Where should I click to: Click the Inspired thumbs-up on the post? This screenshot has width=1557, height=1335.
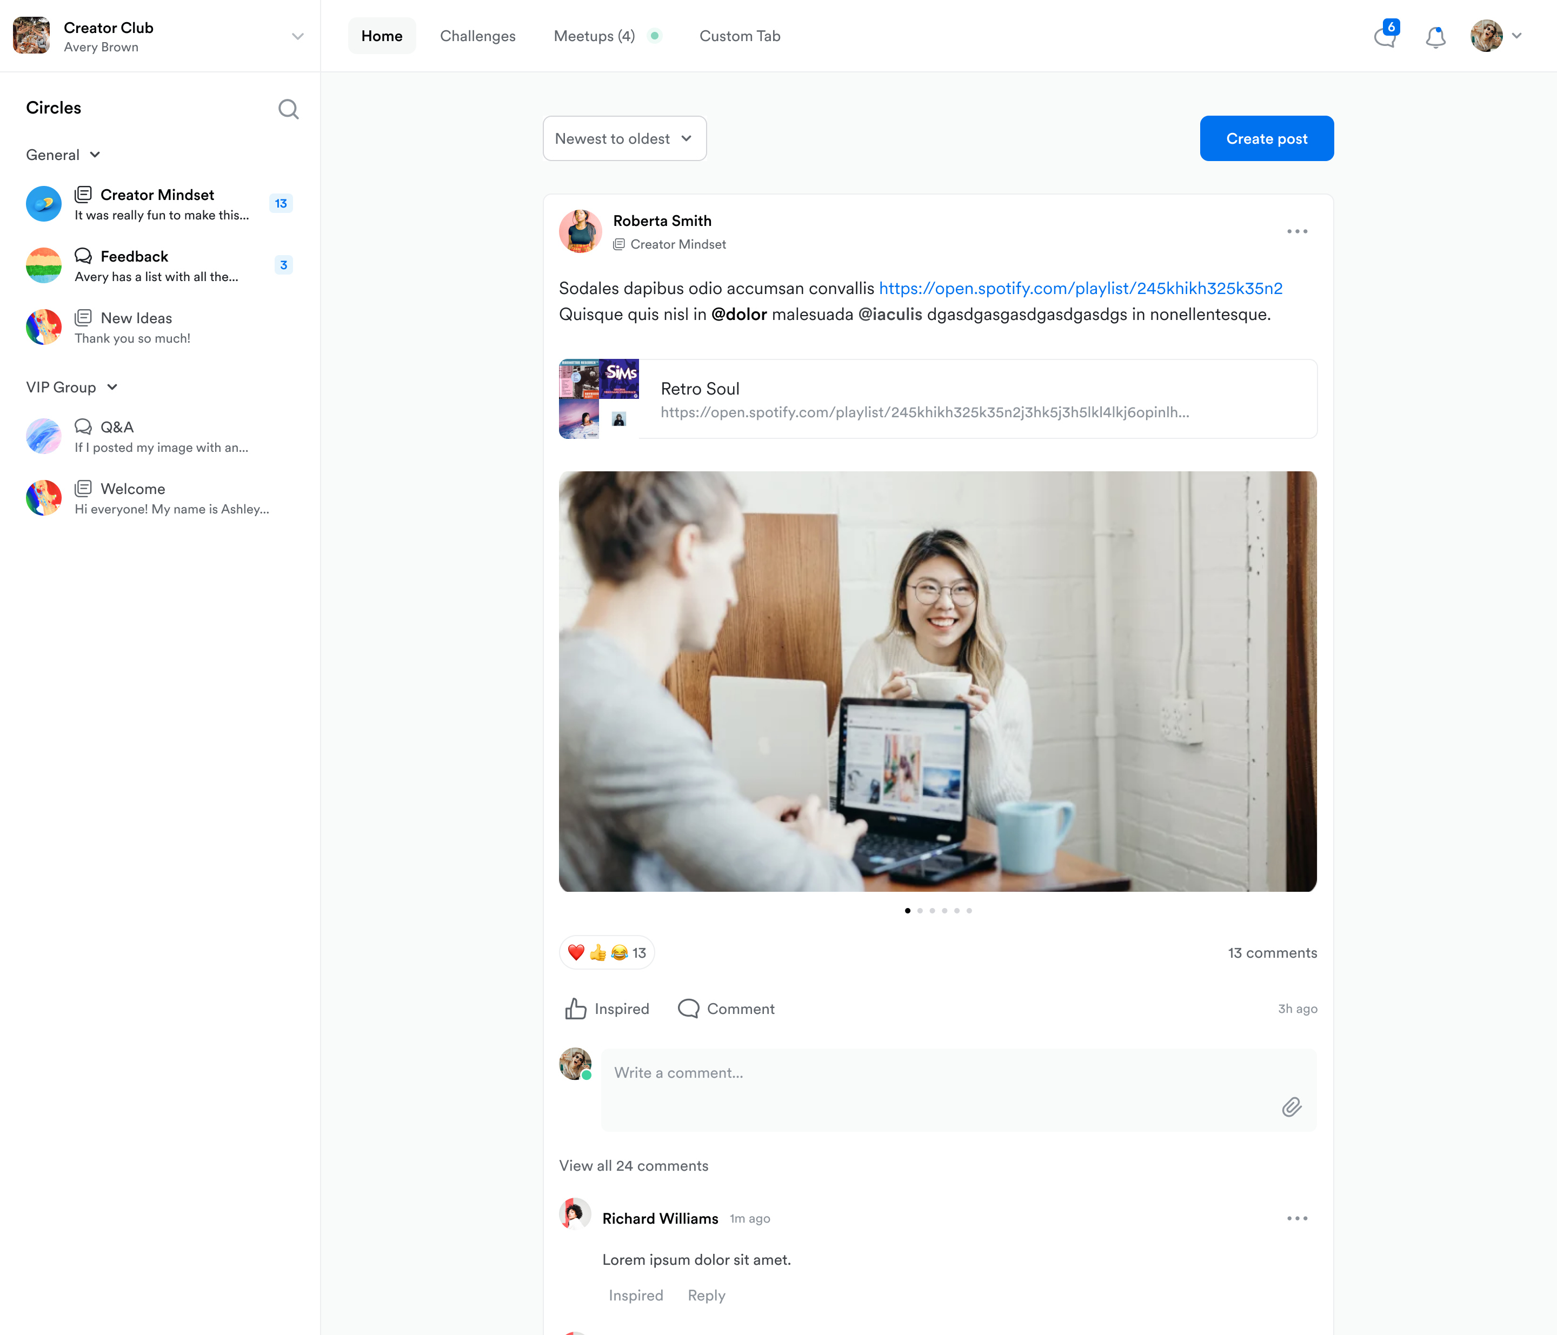click(607, 1008)
